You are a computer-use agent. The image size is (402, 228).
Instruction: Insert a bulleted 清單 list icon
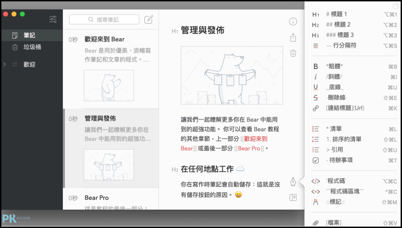(315, 129)
